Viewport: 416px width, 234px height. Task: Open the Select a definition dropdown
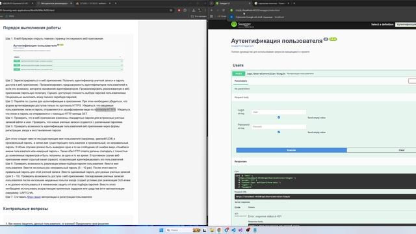pos(406,25)
